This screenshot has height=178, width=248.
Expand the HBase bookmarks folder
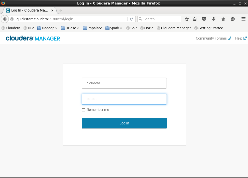click(x=70, y=28)
